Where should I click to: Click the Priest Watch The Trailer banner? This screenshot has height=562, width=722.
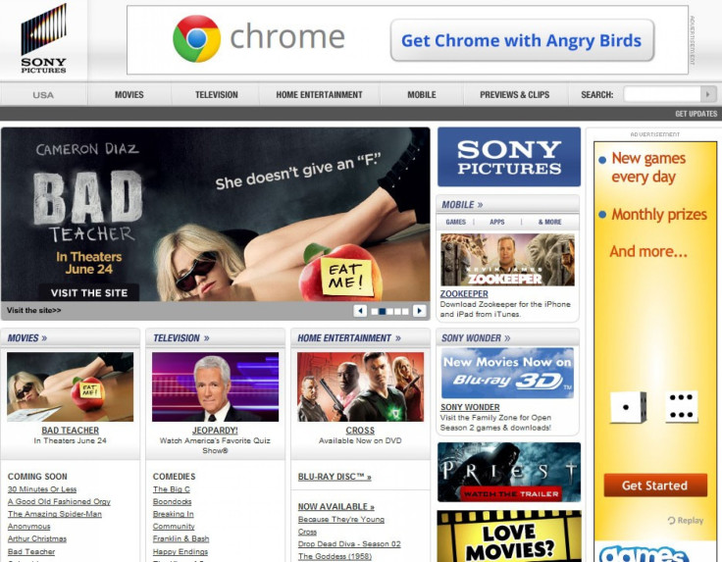point(509,472)
